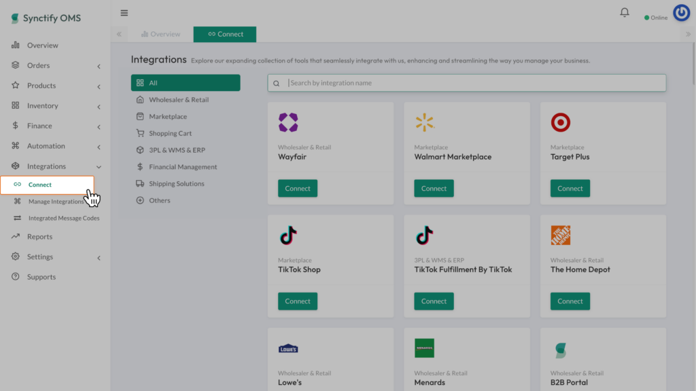Open the user profile avatar

681,13
